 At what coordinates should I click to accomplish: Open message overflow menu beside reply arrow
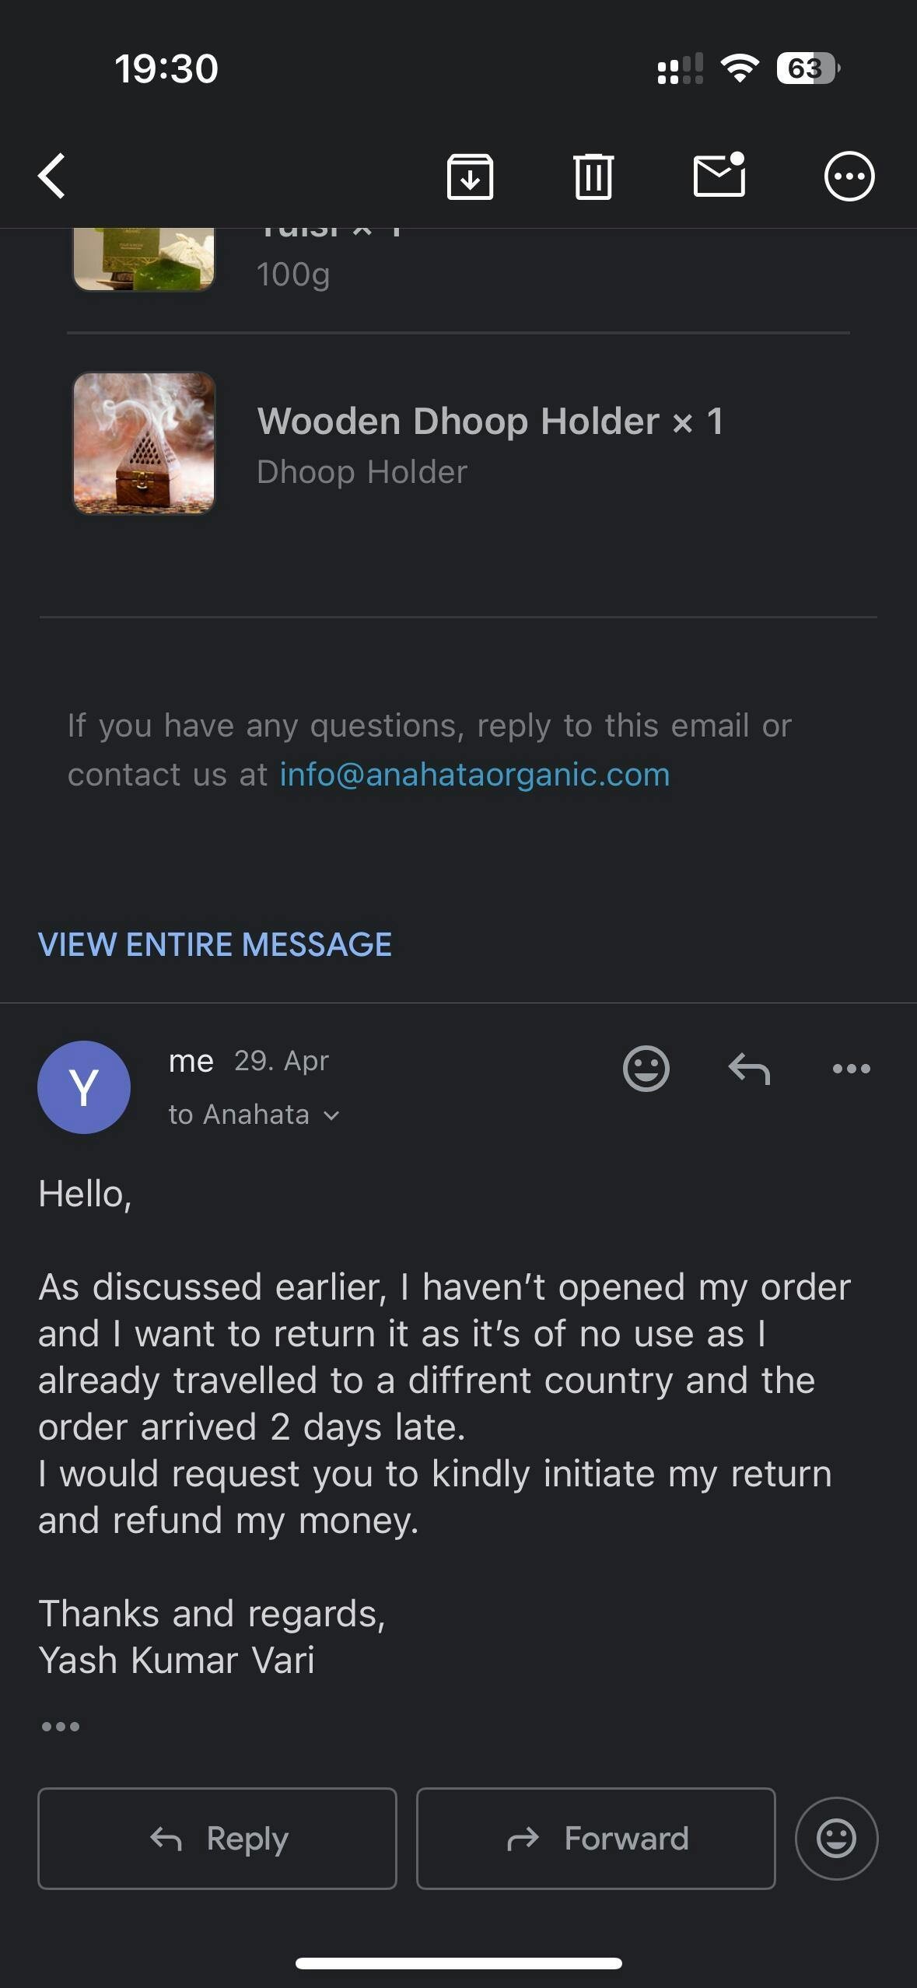click(x=851, y=1069)
